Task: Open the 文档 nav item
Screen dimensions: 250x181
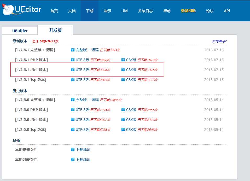Action: 72,11
